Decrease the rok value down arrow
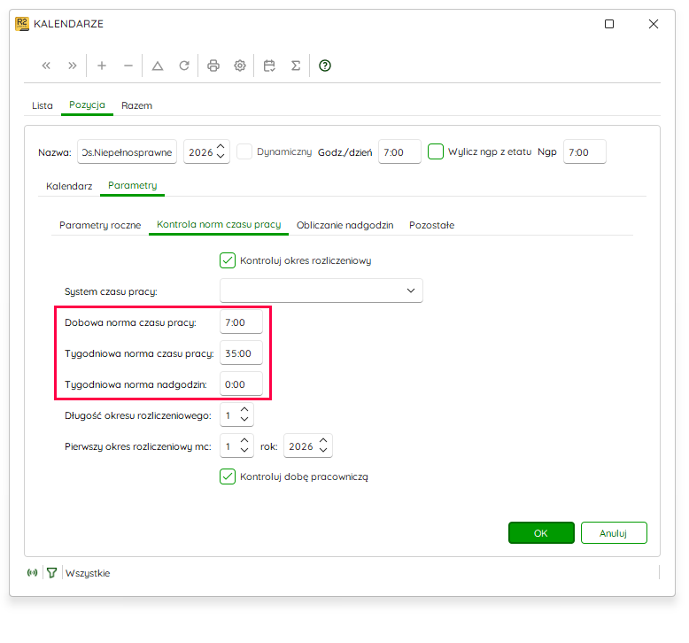This screenshot has height=643, width=689. (323, 451)
